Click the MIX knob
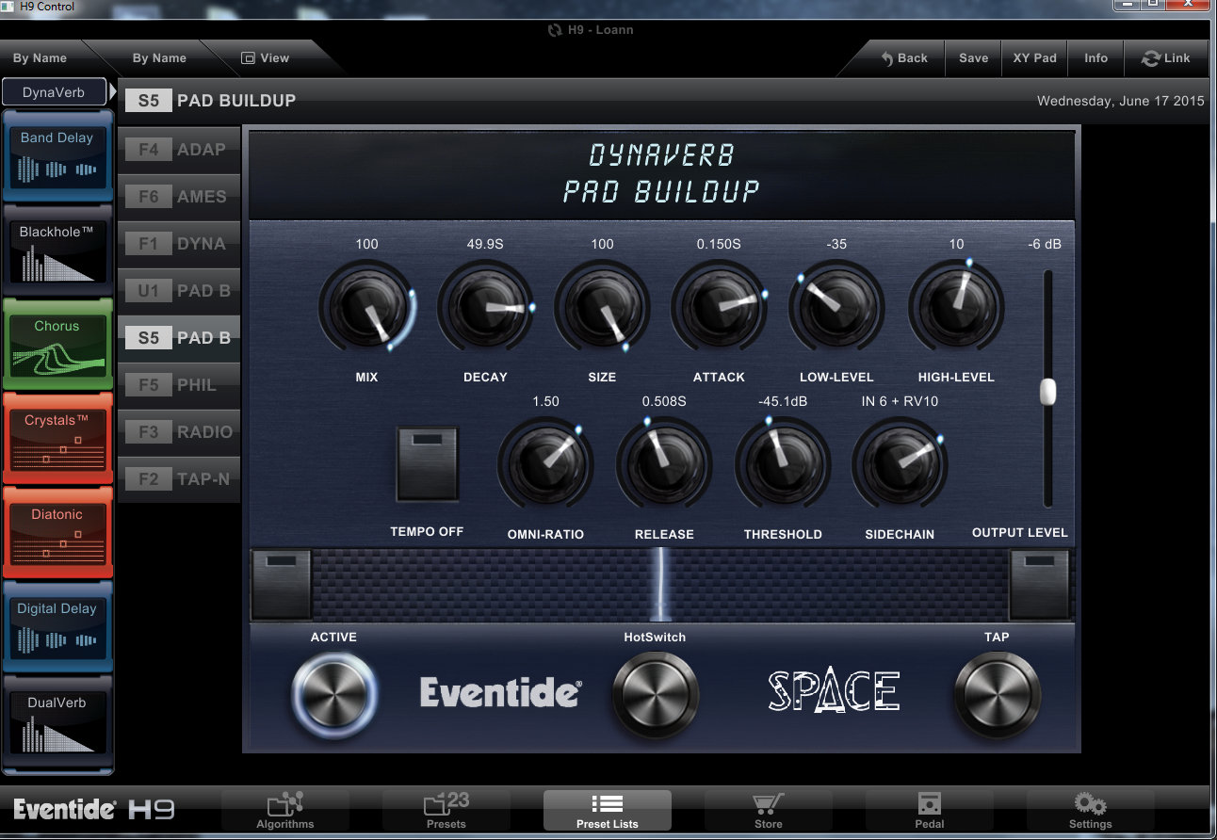 366,307
